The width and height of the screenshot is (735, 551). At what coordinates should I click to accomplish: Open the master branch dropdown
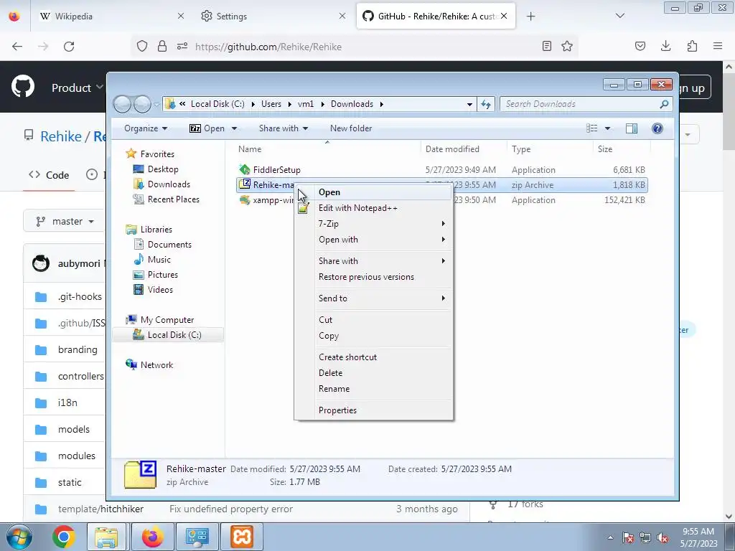[65, 221]
